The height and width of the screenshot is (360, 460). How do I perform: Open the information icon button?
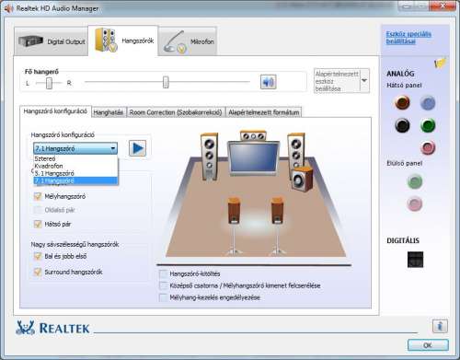coord(440,326)
